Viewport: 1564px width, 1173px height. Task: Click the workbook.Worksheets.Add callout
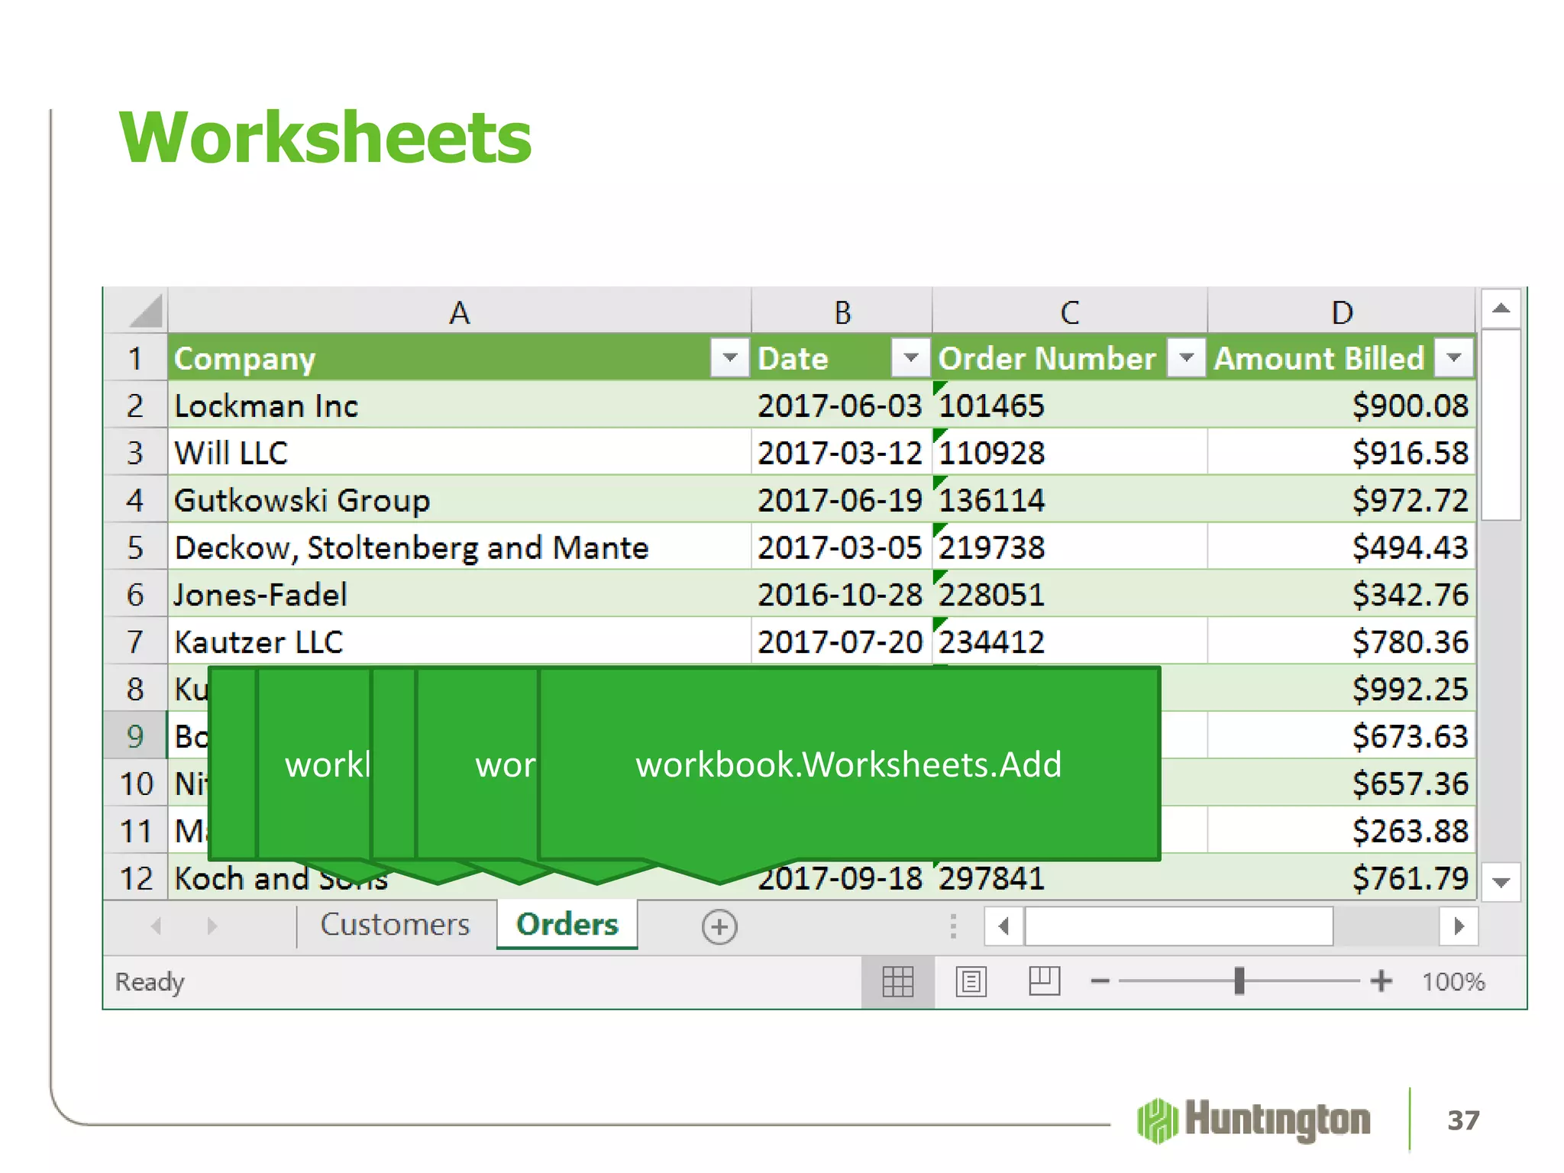pyautogui.click(x=849, y=764)
